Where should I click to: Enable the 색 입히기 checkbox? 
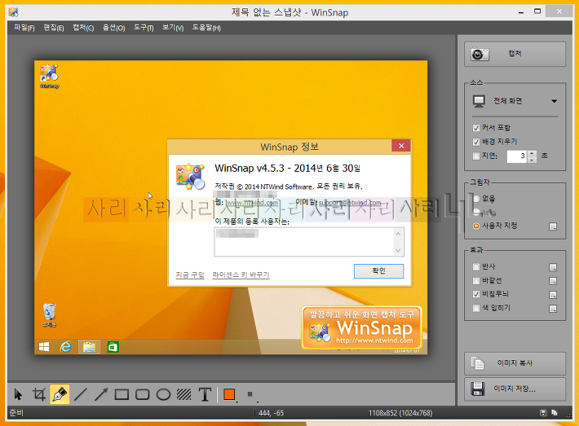point(476,308)
